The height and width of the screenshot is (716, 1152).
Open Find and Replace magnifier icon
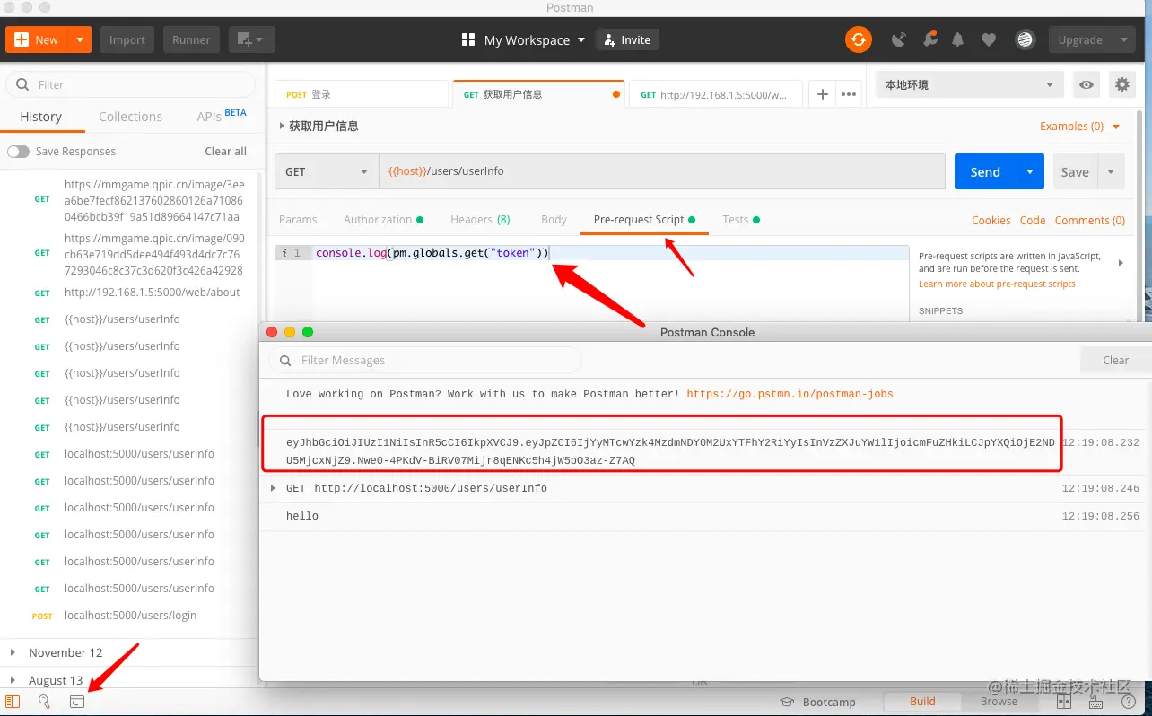pyautogui.click(x=44, y=702)
